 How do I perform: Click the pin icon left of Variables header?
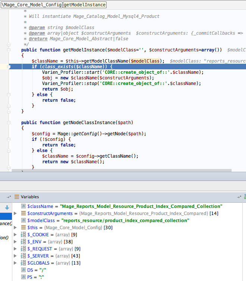(x=9, y=197)
